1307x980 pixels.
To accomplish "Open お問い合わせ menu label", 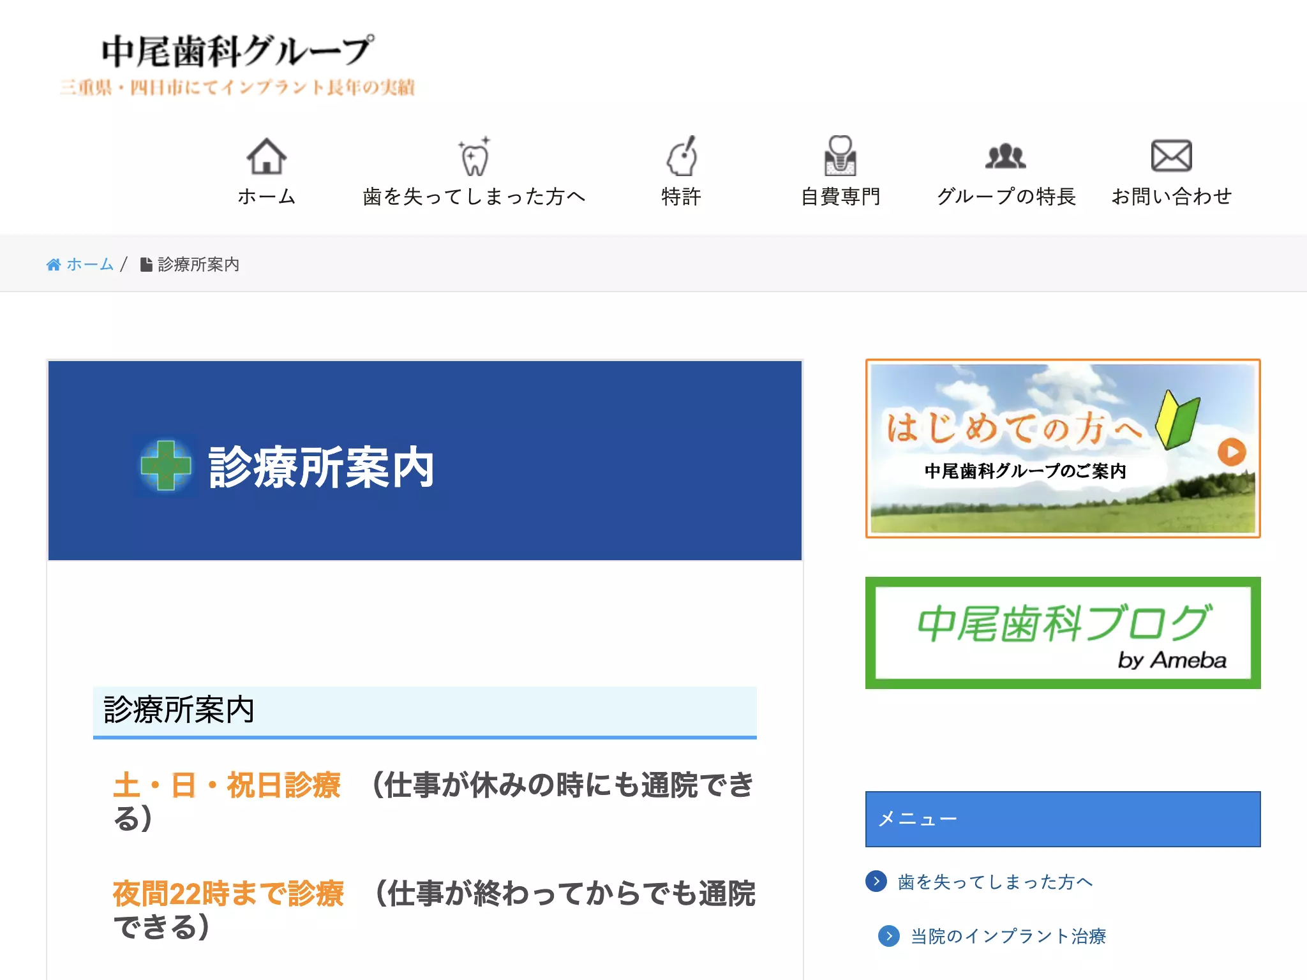I will [1171, 197].
